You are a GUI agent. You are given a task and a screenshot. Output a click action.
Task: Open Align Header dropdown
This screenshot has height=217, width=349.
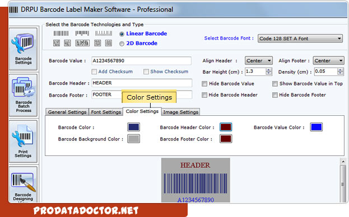click(x=259, y=60)
